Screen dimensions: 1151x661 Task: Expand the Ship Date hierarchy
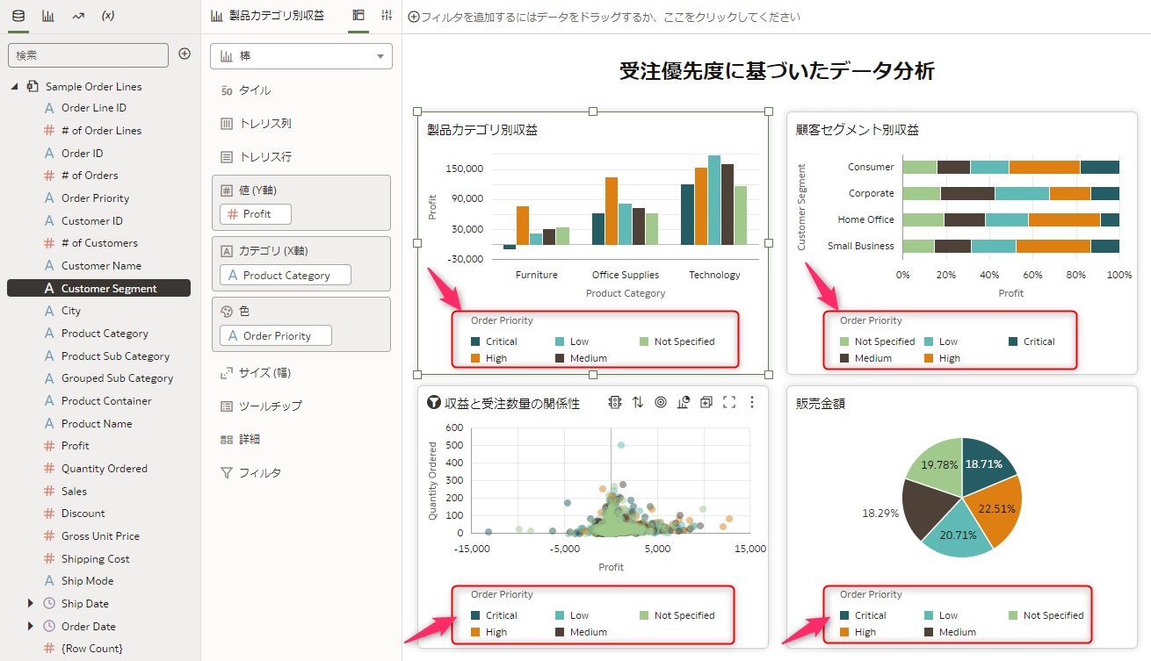pos(31,603)
